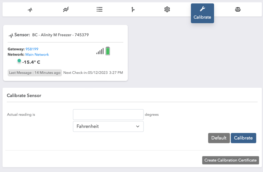Screen dimensions: 263x172
Task: Click Create Calibration Certificate button
Action: pyautogui.click(x=230, y=160)
